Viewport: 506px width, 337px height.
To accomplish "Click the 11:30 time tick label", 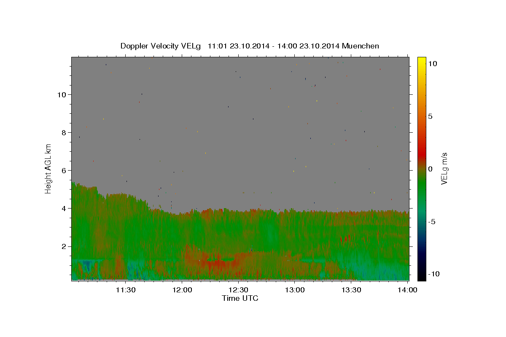I will click(x=126, y=290).
